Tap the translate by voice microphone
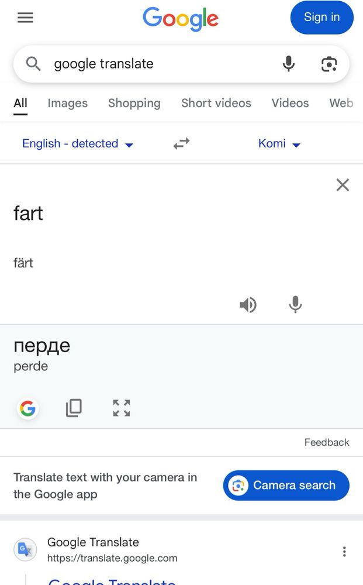Viewport: 363px width, 585px height. coord(295,305)
